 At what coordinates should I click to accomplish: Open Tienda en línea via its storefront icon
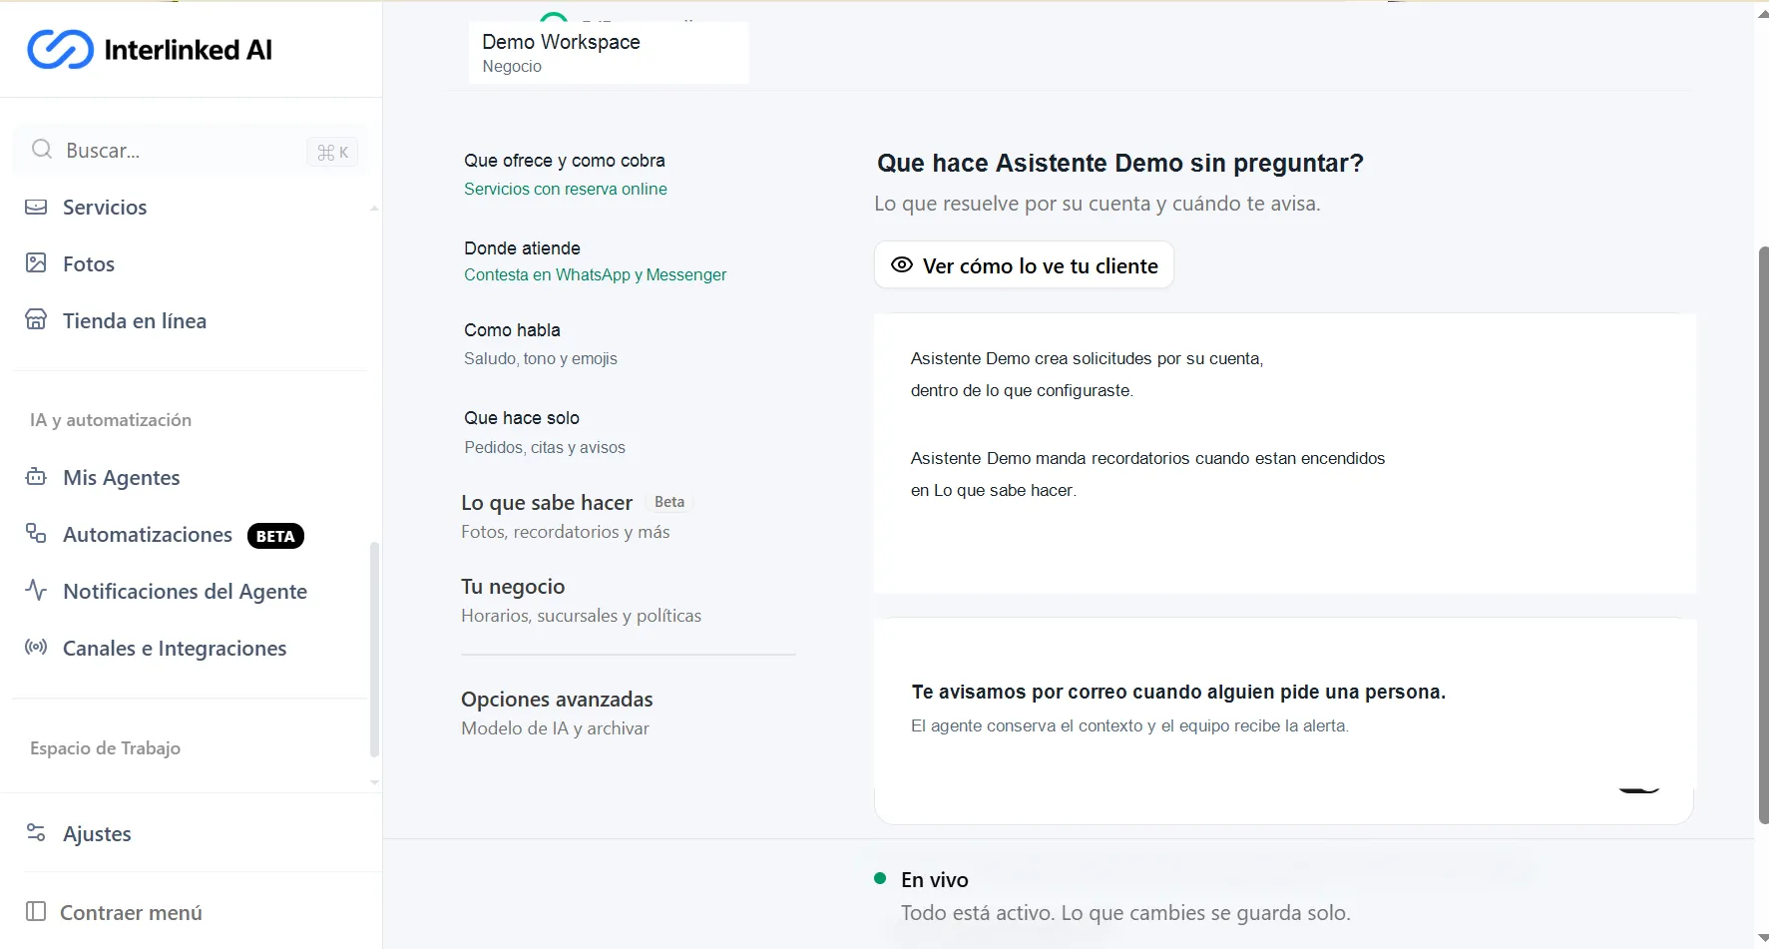point(36,320)
